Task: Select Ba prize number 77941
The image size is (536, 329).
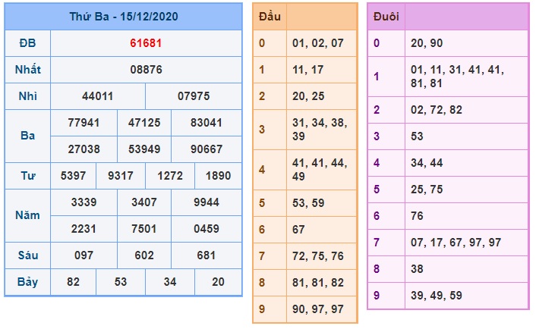Action: coord(84,123)
